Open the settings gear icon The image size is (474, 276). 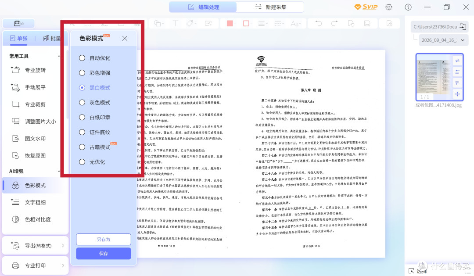click(389, 7)
